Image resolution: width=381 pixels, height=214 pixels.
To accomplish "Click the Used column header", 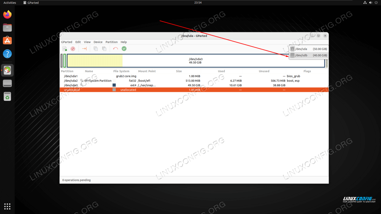I will point(221,71).
